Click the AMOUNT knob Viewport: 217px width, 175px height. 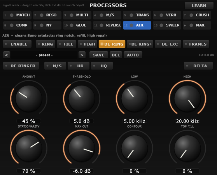[x=29, y=98]
